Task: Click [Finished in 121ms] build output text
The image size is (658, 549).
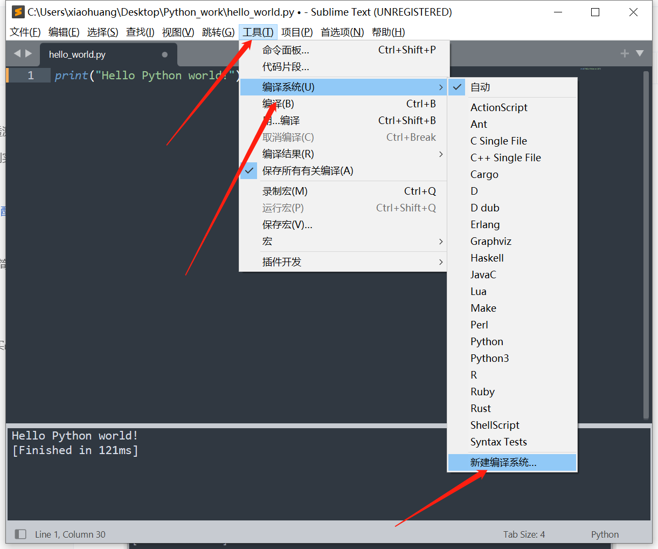Action: click(x=75, y=450)
